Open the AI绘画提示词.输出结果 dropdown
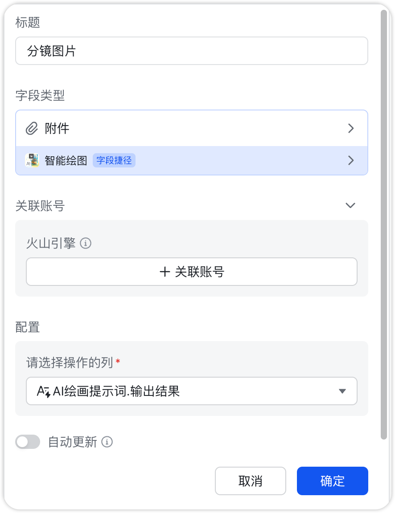 342,391
